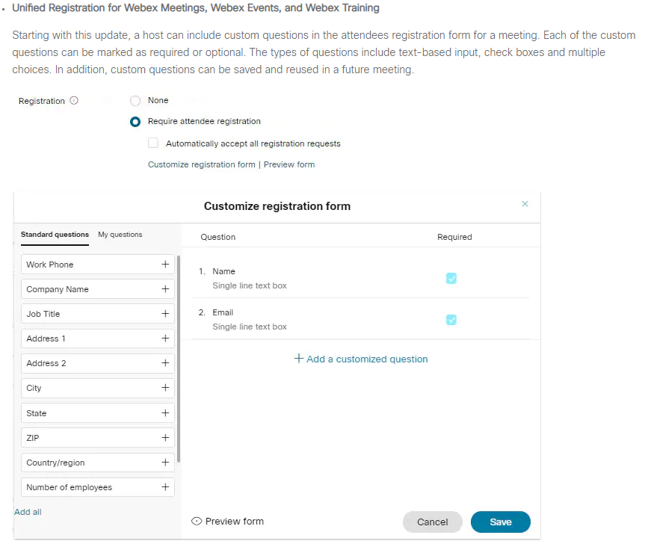645x544 pixels.
Task: Click the Add all link
Action: 28,512
